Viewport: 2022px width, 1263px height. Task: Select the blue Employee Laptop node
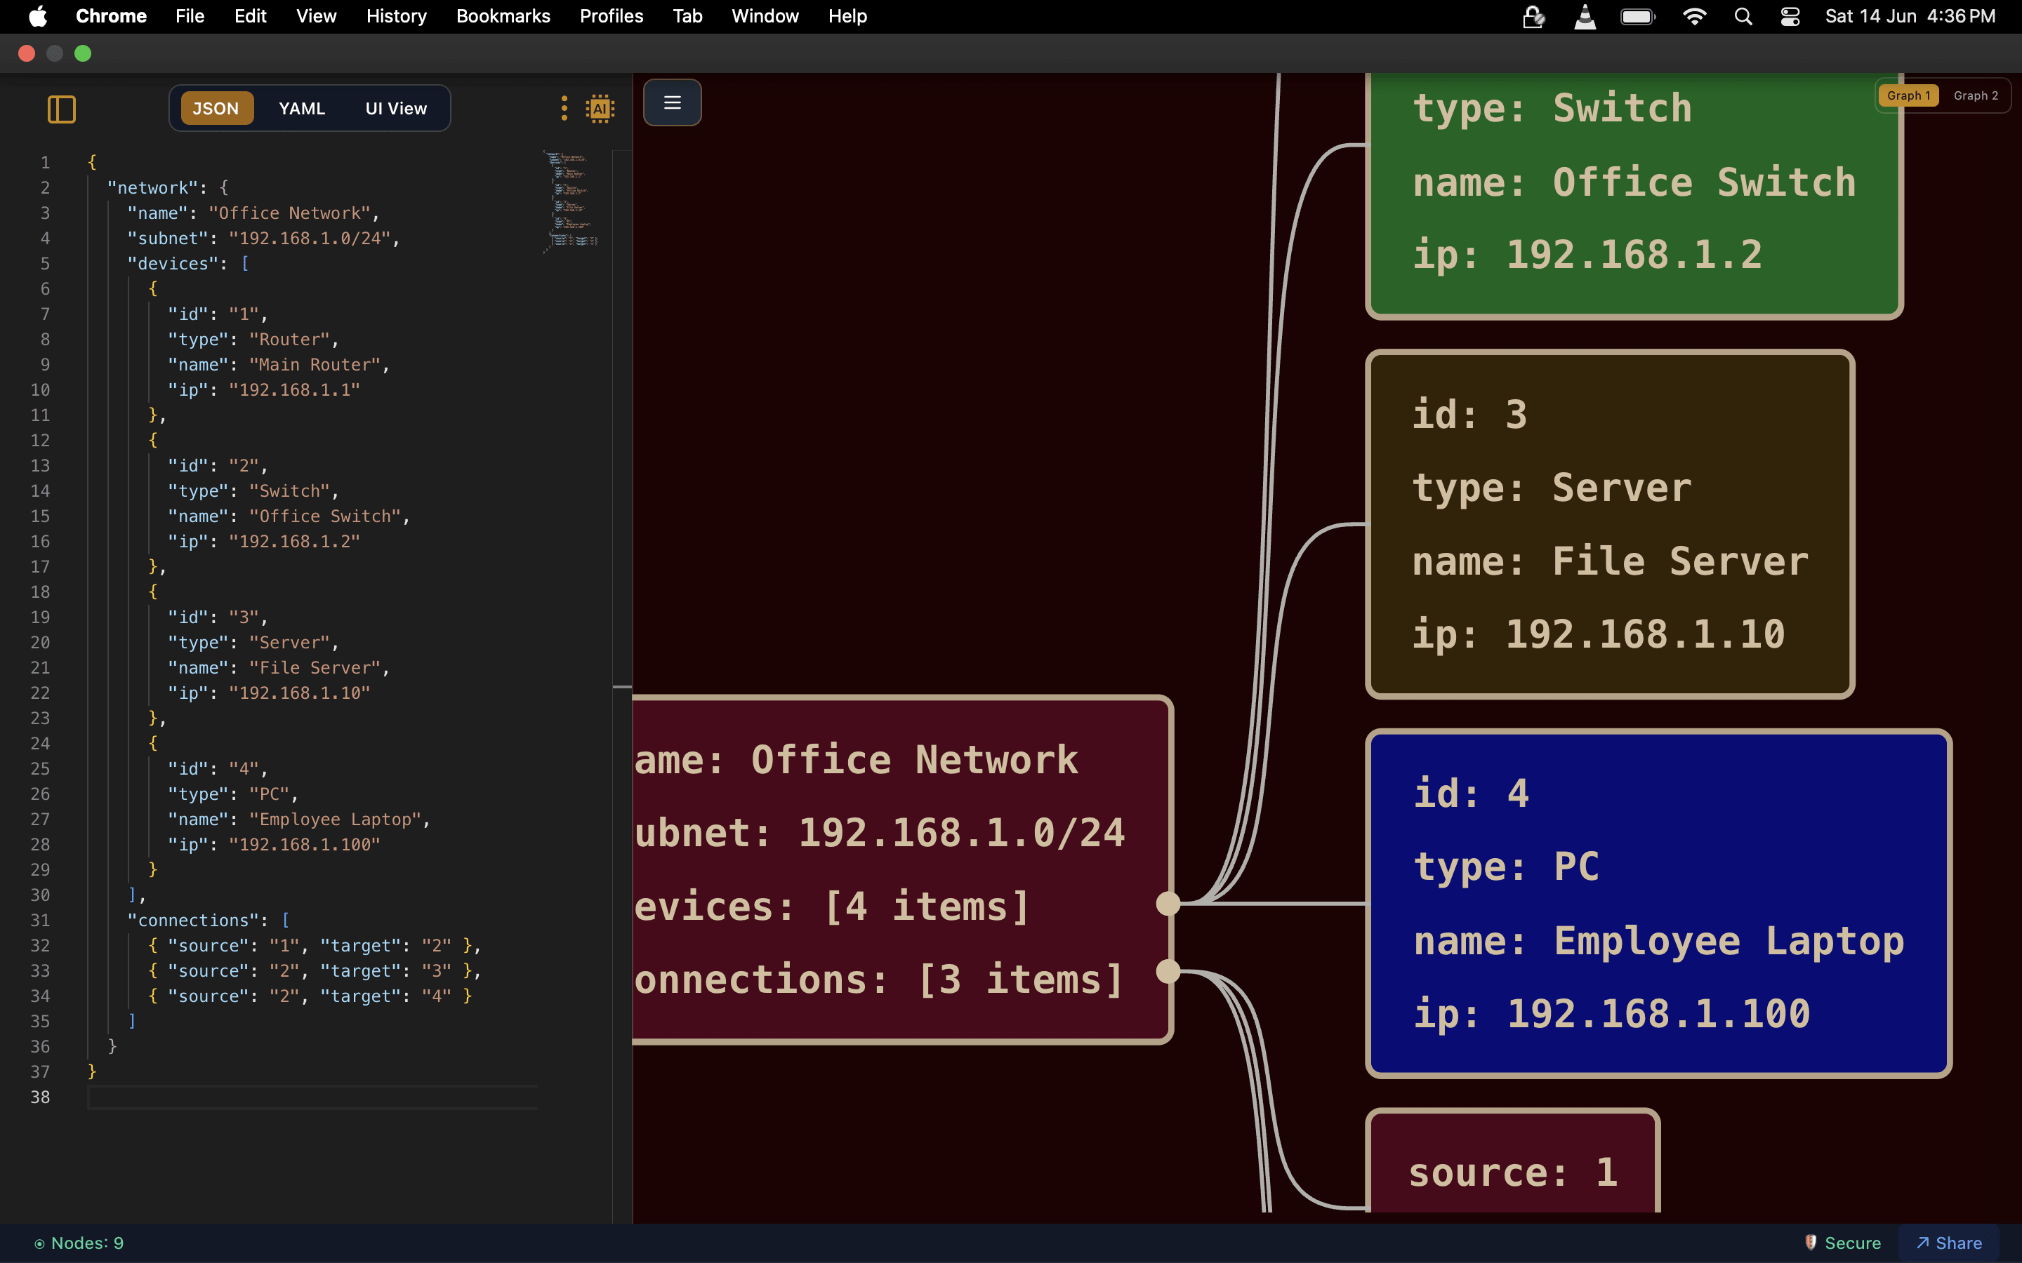coord(1658,903)
